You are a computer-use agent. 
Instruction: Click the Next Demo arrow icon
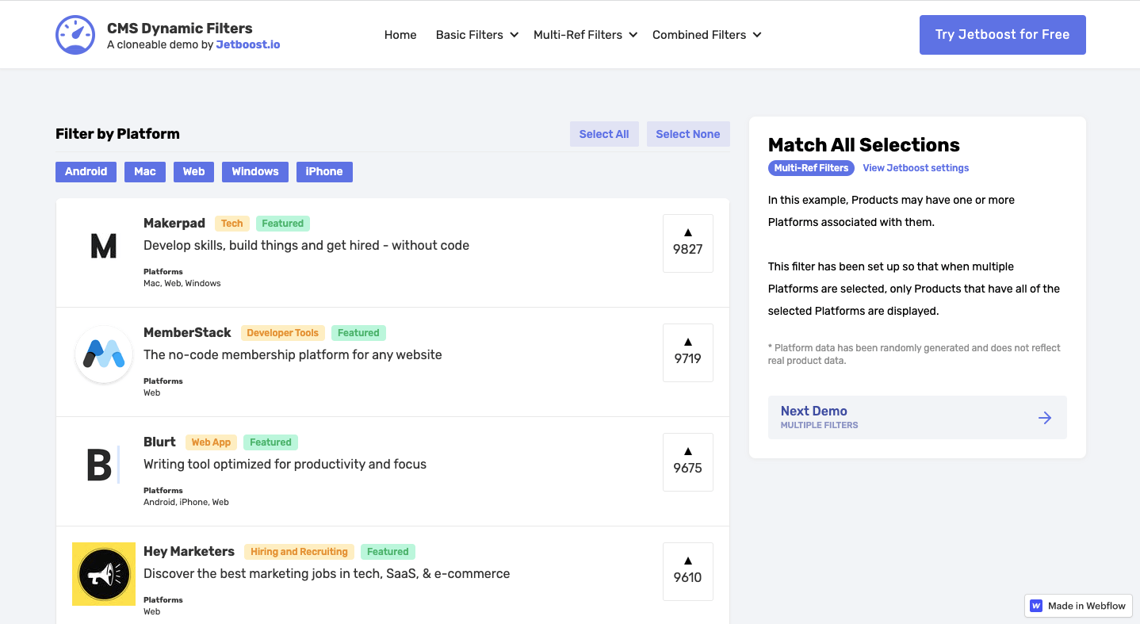coord(1045,418)
